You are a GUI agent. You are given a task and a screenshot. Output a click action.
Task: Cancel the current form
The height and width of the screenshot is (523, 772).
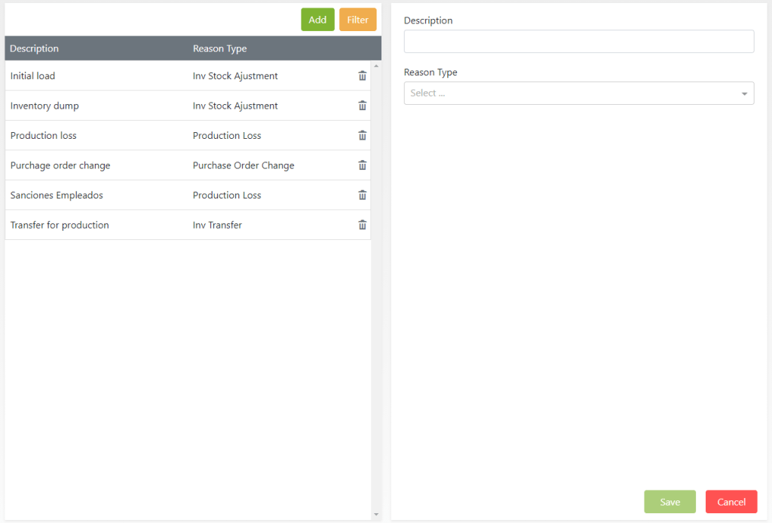pos(731,502)
